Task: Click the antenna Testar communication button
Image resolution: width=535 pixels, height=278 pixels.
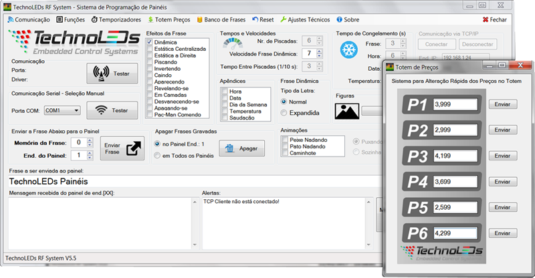Action: (112, 74)
